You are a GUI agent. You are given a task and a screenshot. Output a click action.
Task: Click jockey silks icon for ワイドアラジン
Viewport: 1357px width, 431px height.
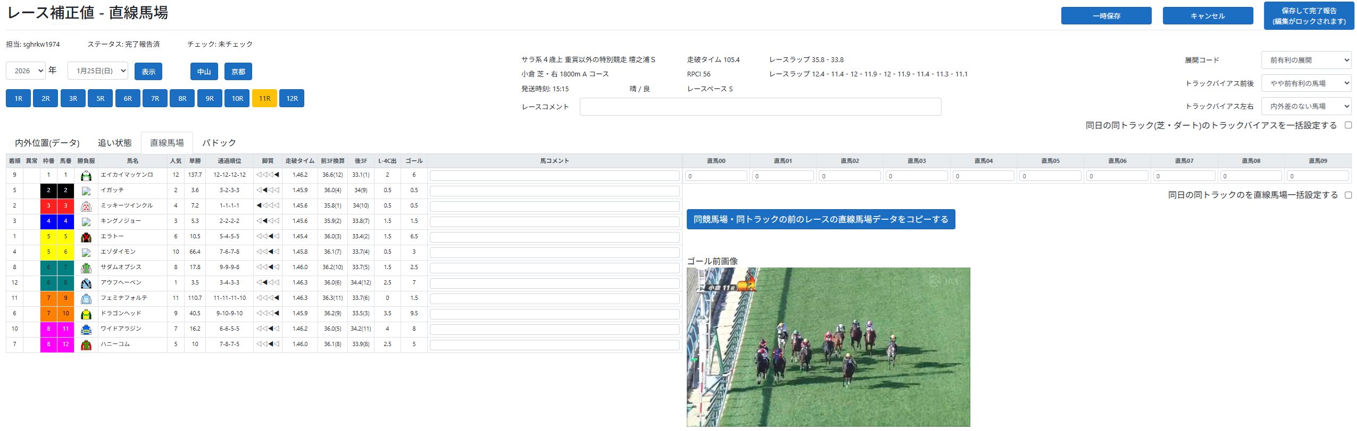click(86, 330)
